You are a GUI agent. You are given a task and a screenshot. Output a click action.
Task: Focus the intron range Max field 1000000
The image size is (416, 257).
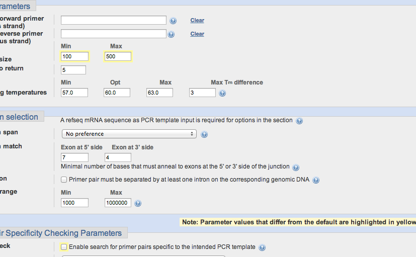(118, 203)
